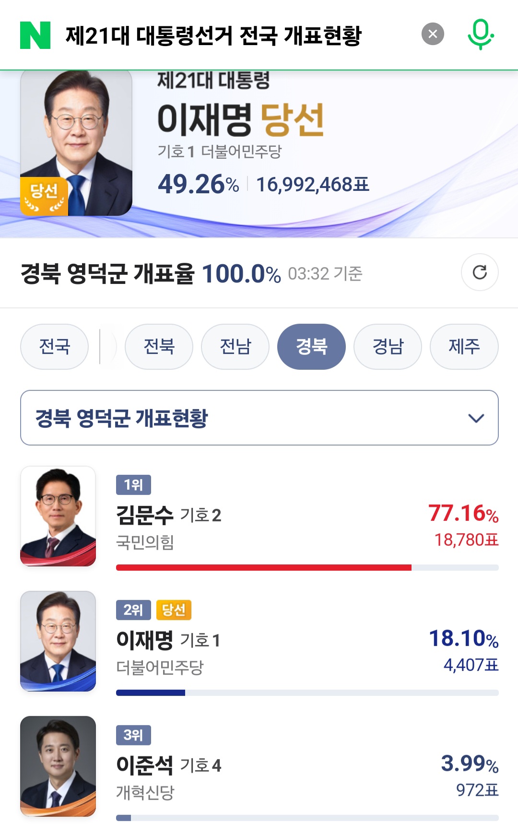Select the 전국 region tab
The height and width of the screenshot is (836, 518).
point(54,346)
